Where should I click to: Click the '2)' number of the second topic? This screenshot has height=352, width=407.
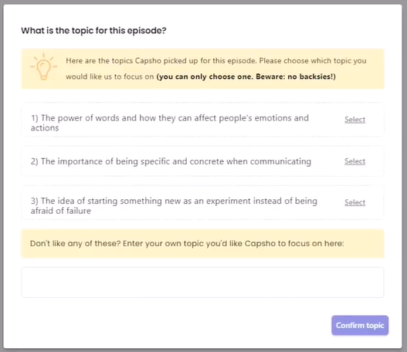[x=35, y=161]
